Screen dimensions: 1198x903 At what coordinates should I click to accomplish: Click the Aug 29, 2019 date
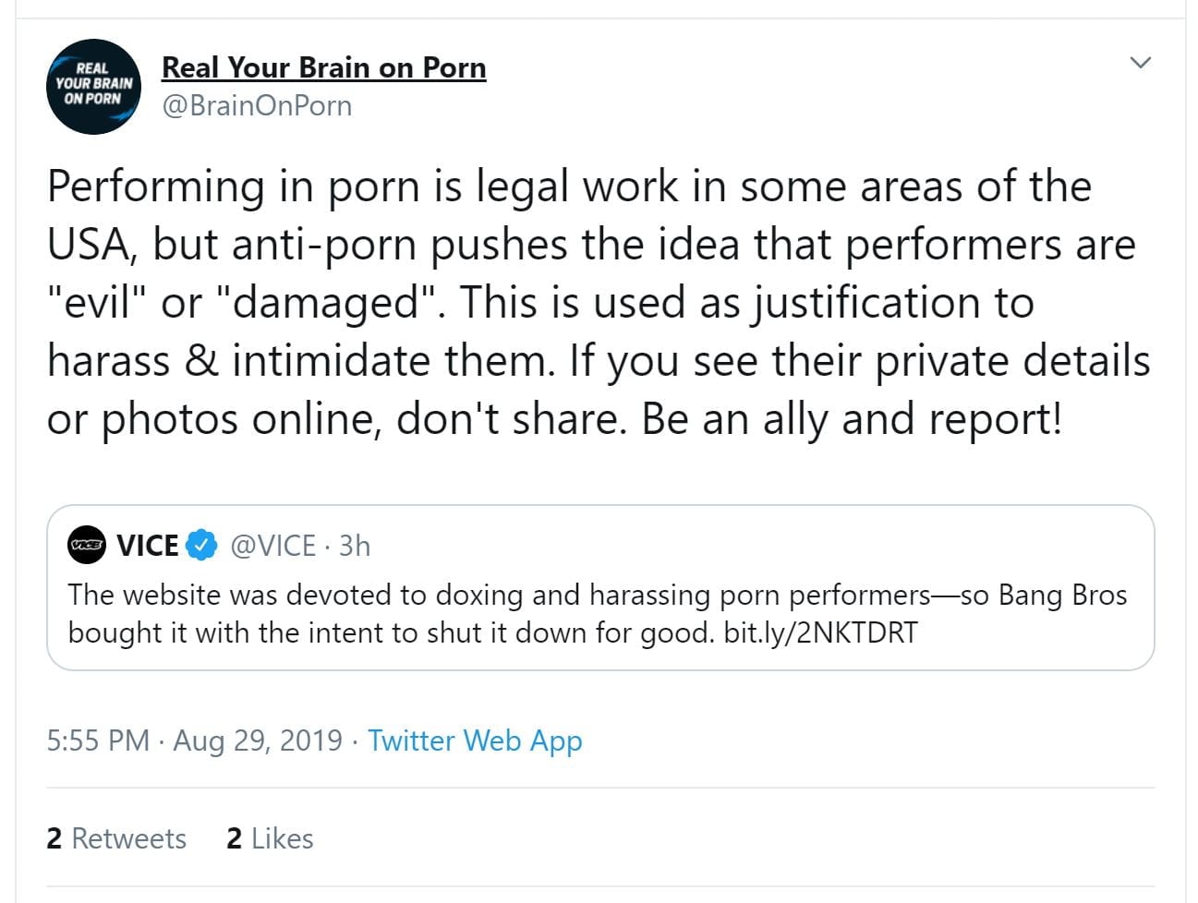click(258, 740)
